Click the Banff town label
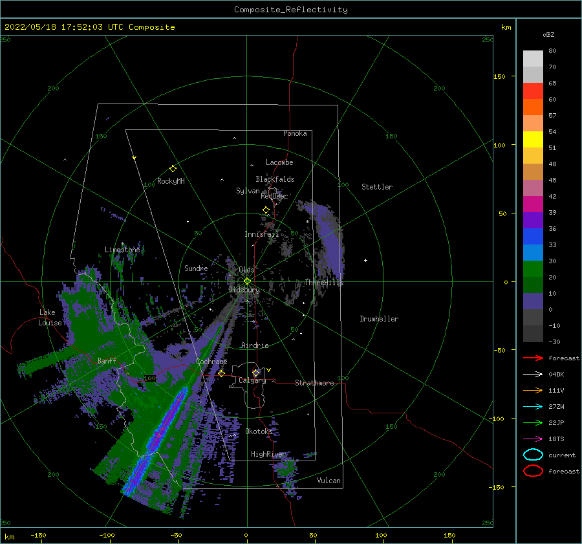 tap(107, 360)
